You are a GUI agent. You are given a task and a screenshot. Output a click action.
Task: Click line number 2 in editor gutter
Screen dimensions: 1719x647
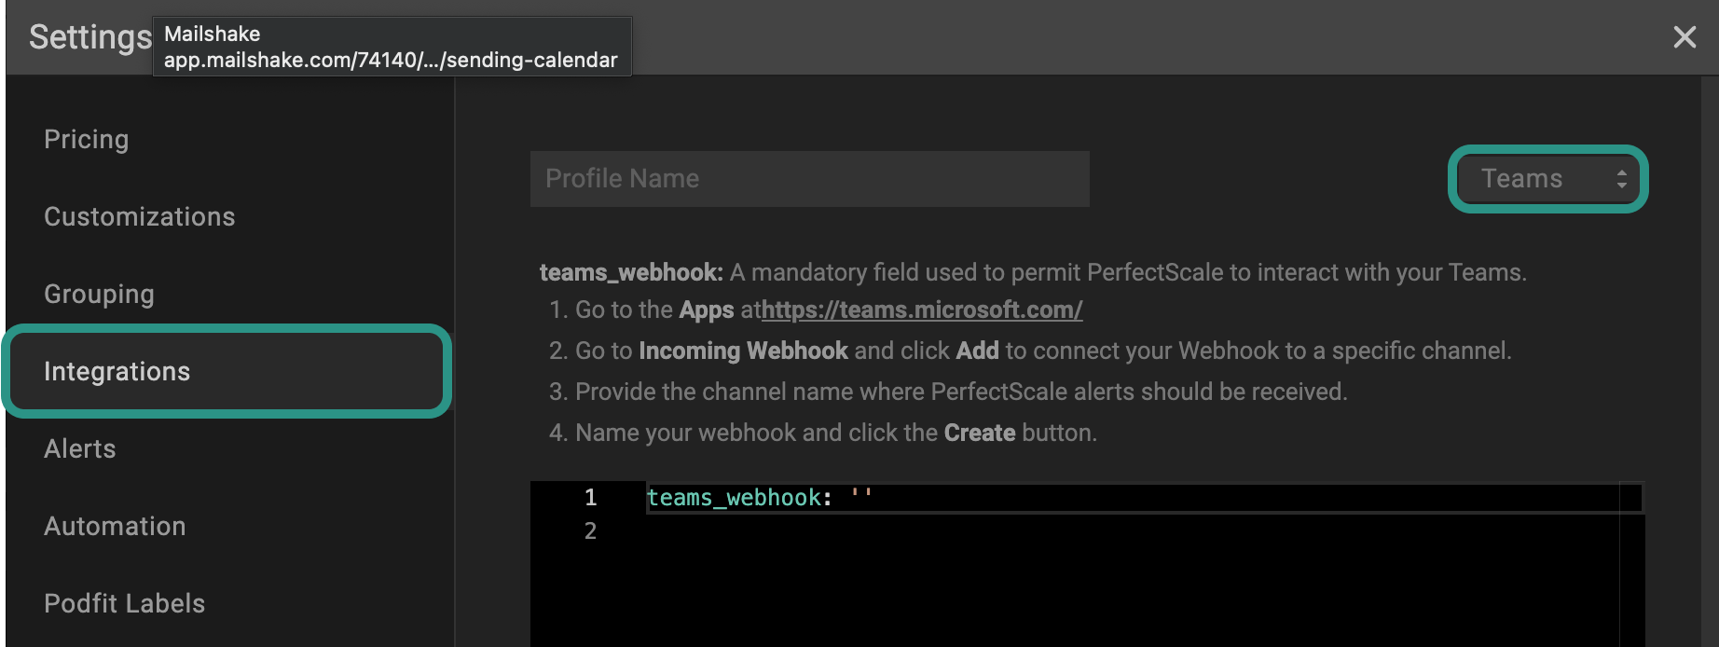(590, 531)
